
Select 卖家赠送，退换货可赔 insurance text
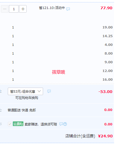[x=41, y=124]
